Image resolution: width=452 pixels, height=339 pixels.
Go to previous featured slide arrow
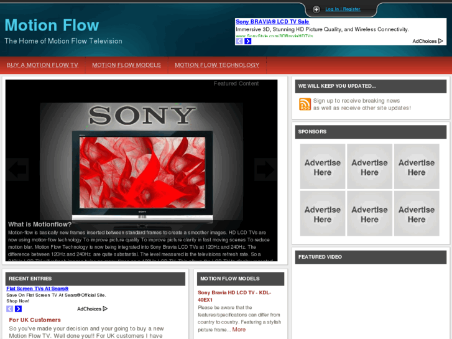click(x=17, y=169)
